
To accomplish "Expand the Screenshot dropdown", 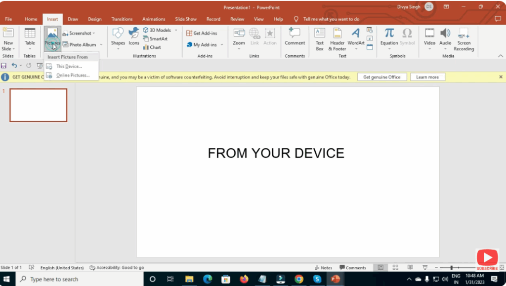I will pos(94,34).
